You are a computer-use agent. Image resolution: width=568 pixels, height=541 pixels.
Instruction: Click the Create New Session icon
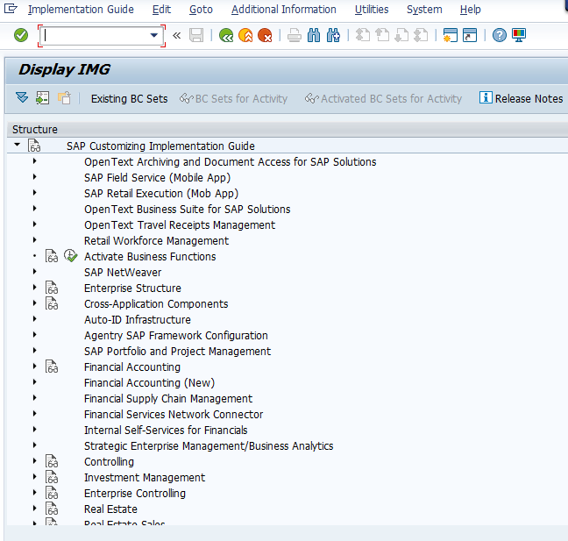(x=451, y=35)
